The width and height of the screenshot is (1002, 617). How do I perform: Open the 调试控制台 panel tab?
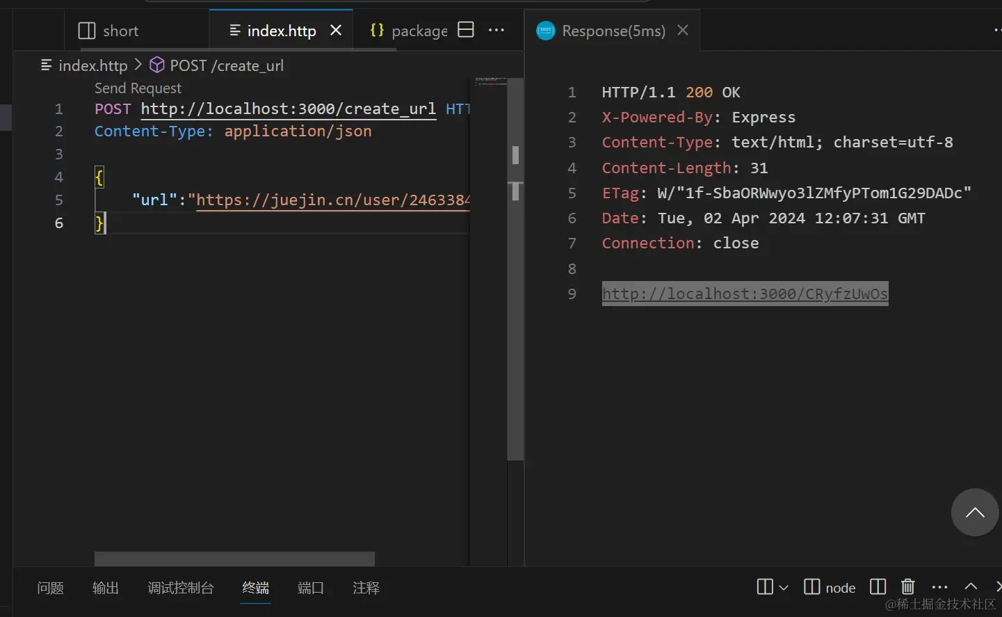(x=181, y=588)
